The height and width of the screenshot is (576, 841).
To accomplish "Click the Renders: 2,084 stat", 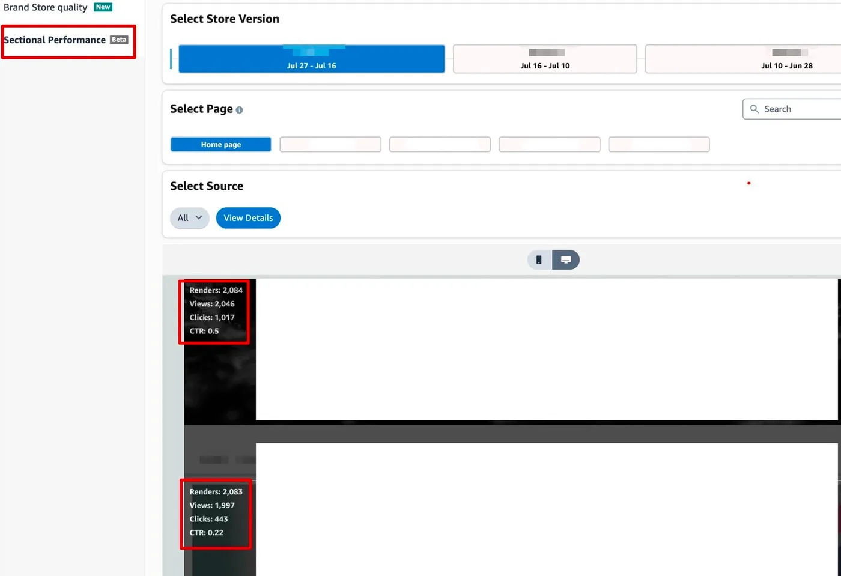I will [x=216, y=290].
